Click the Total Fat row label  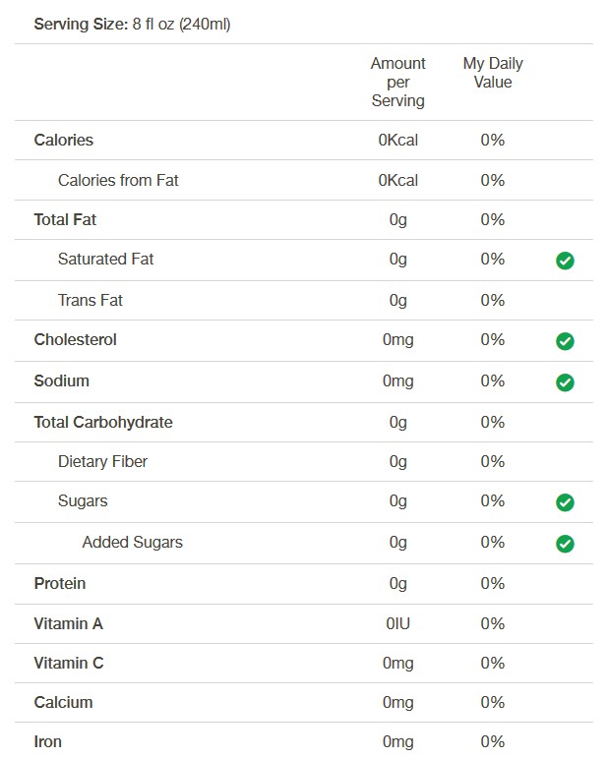coord(65,220)
